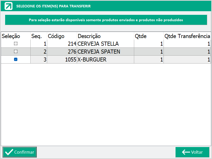Viewport: 212px width, 159px height.
Task: Check the CERVEJA SPATEN selection box
Action: point(16,51)
